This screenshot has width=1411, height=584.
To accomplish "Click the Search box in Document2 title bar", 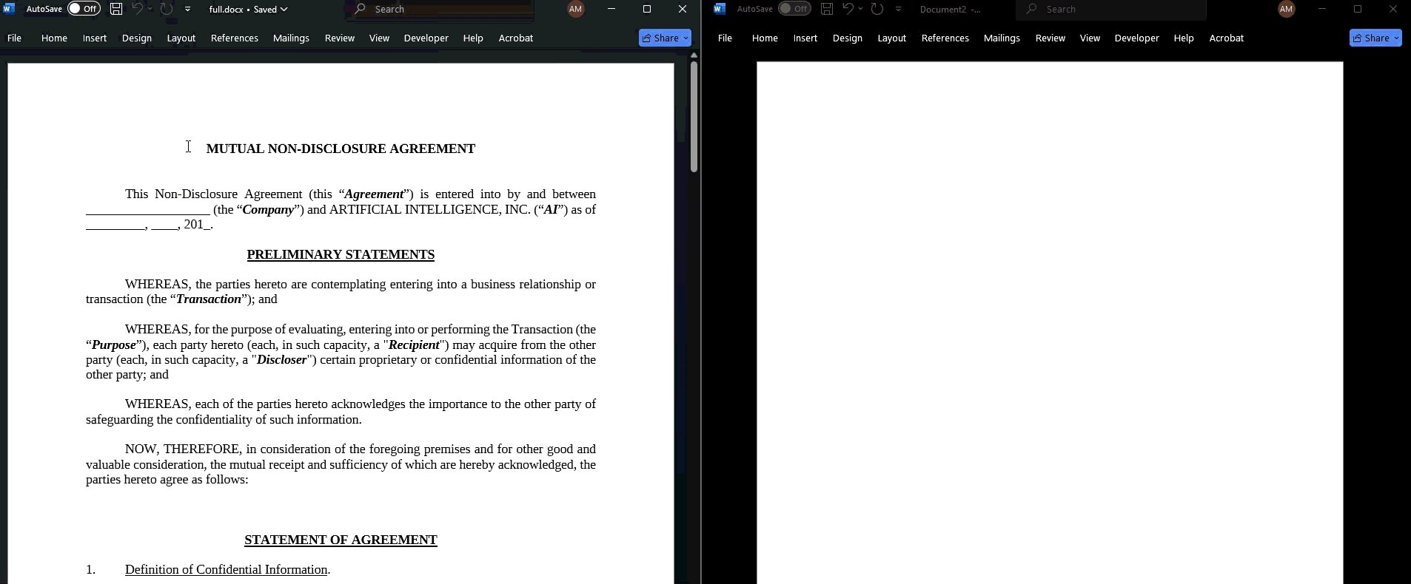I will (x=1112, y=9).
